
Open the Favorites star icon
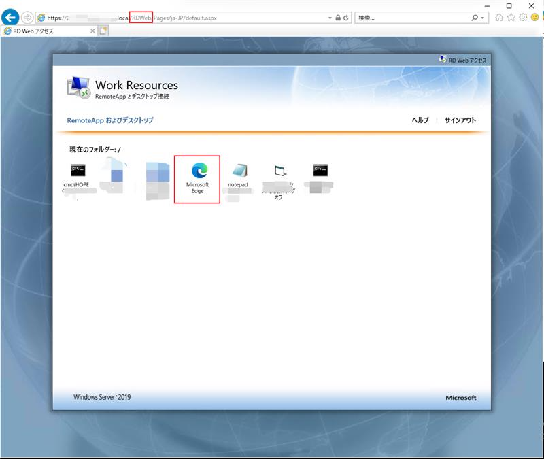tap(511, 18)
